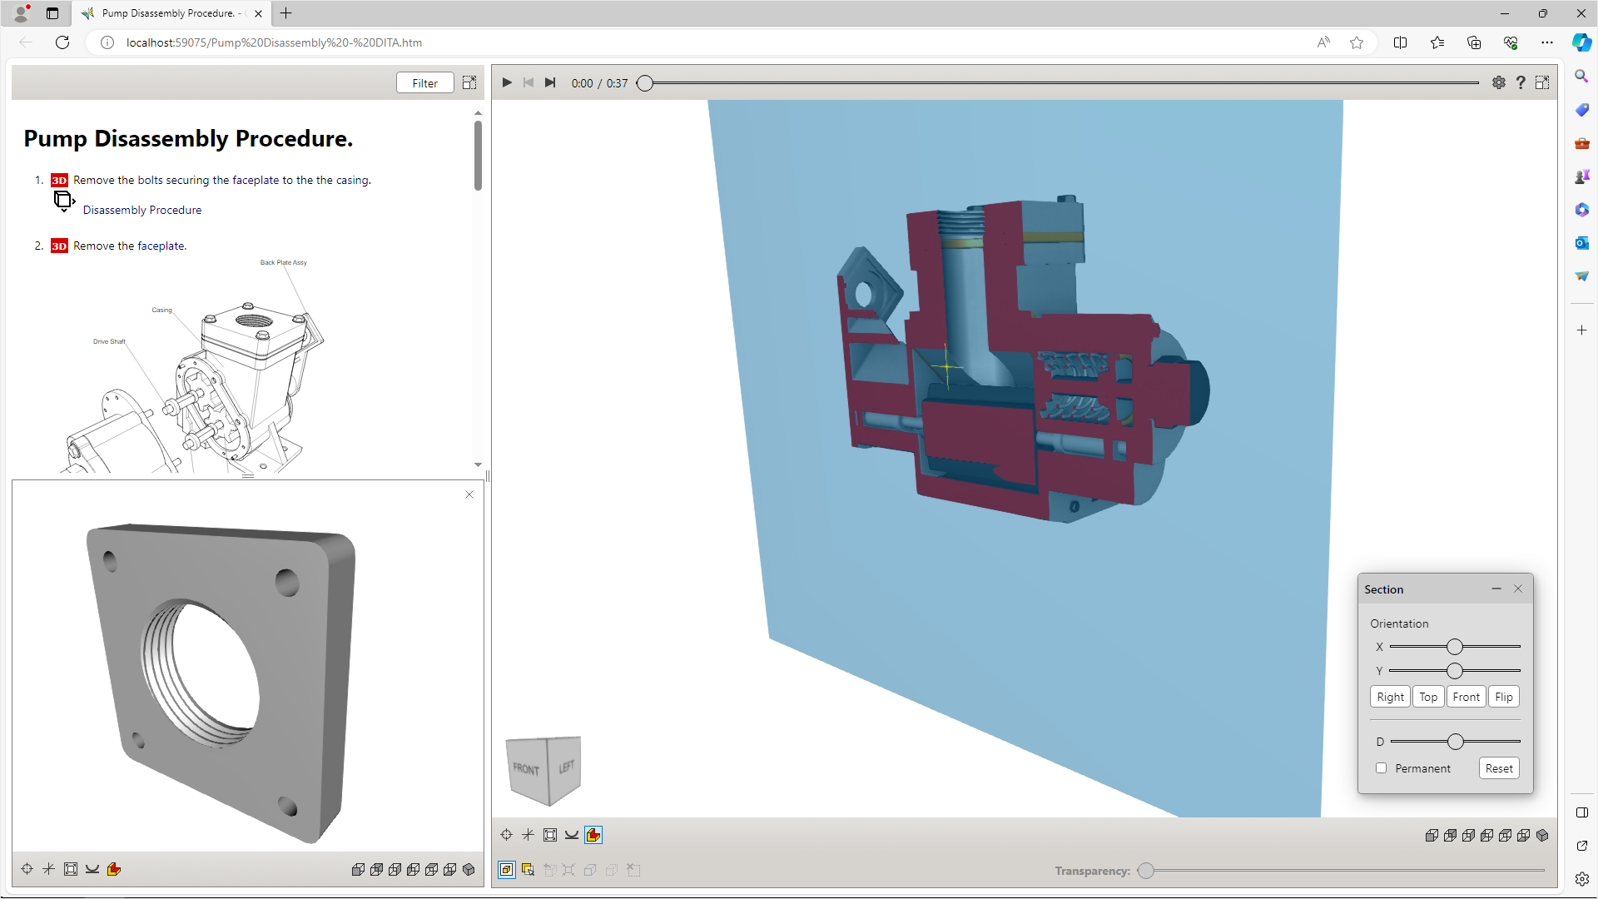Viewport: 1598px width, 899px height.
Task: Enable the Permanent section checkbox
Action: pyautogui.click(x=1382, y=767)
